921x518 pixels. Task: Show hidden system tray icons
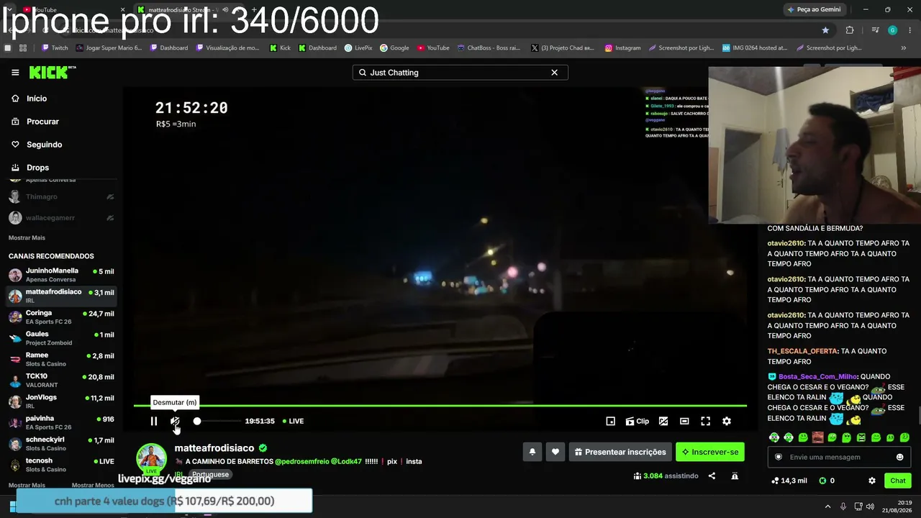[x=827, y=506]
